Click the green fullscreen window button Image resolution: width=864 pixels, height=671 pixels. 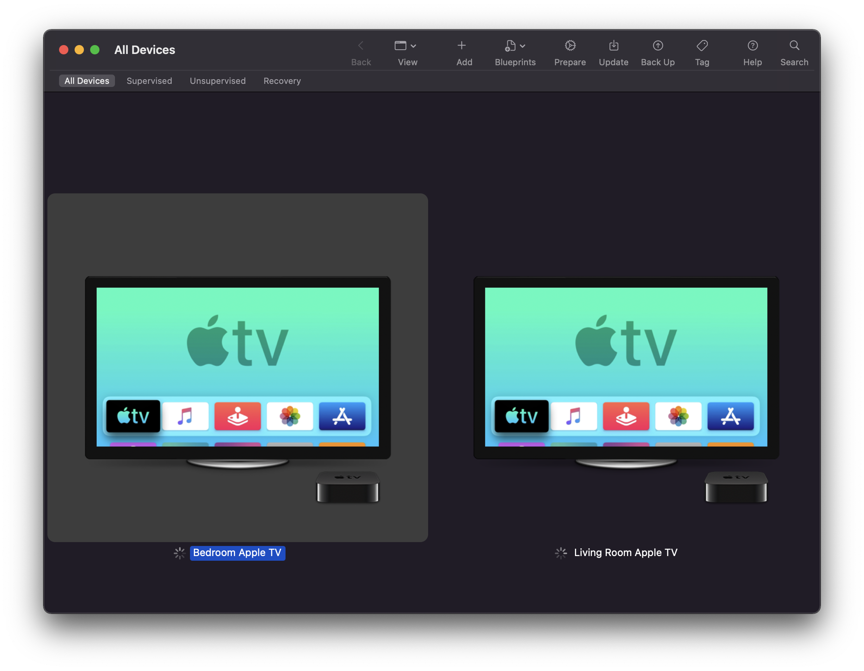pyautogui.click(x=95, y=50)
